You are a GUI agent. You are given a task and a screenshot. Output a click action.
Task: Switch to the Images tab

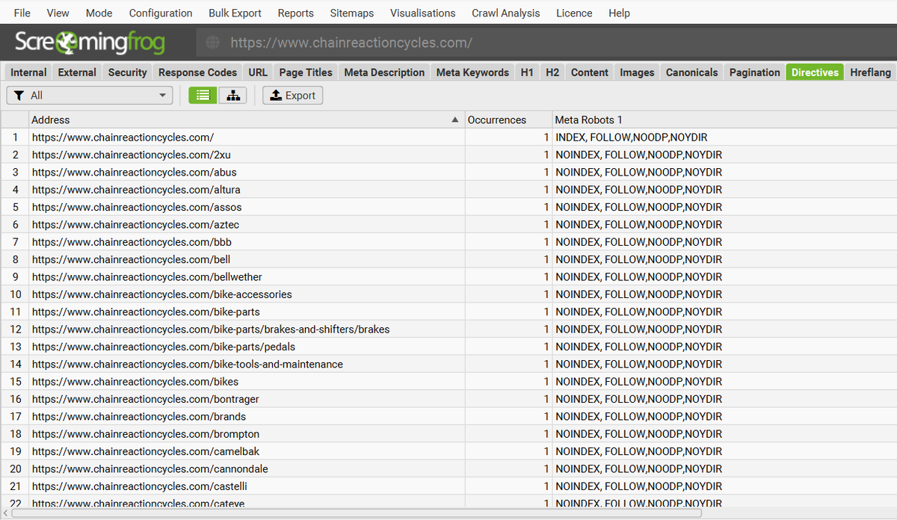pos(637,72)
